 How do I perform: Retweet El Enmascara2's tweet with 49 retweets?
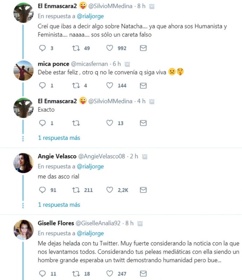pyautogui.click(x=76, y=48)
